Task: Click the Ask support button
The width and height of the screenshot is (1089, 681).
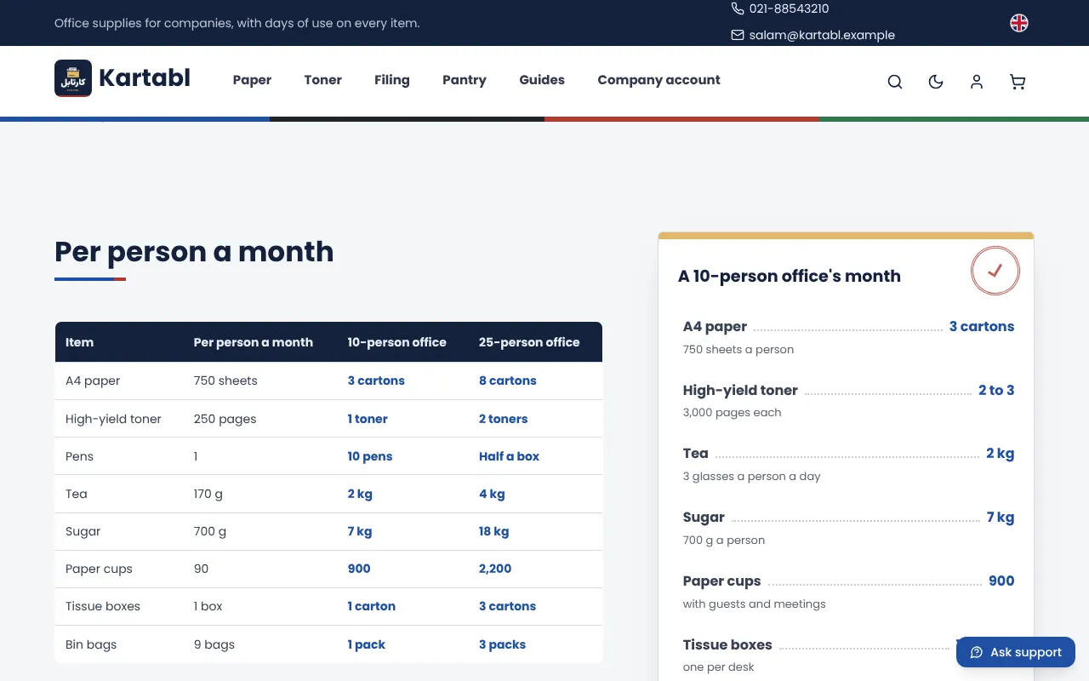Action: (x=1016, y=652)
